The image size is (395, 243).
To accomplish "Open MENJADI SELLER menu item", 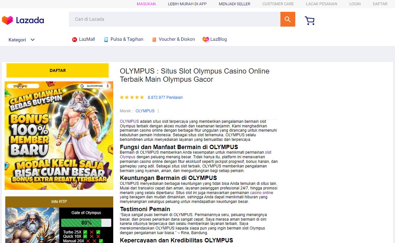I will pos(235,4).
